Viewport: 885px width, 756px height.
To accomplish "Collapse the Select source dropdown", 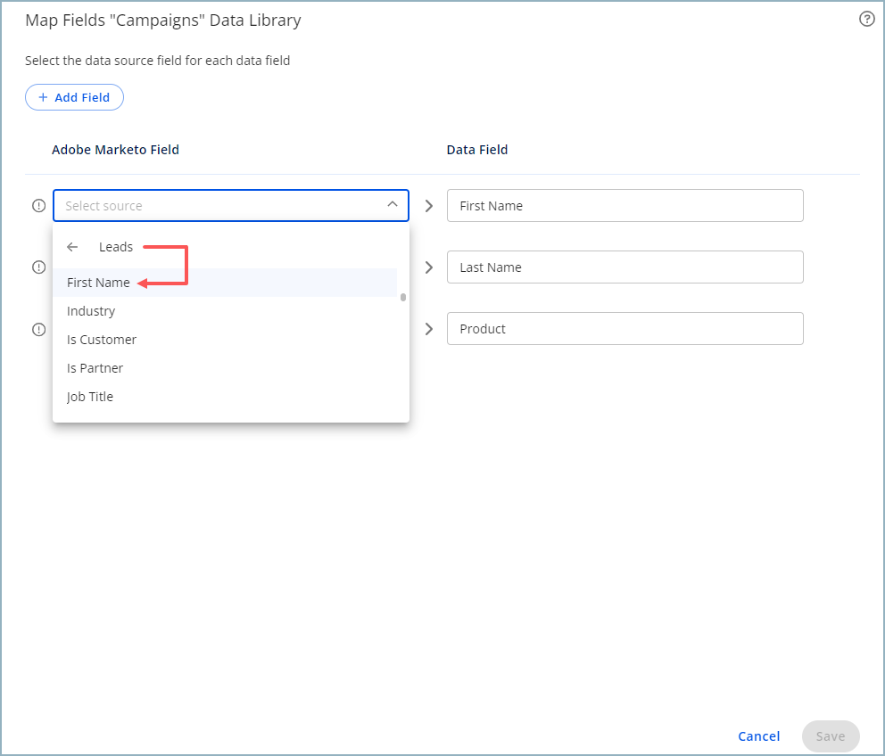I will coord(393,205).
